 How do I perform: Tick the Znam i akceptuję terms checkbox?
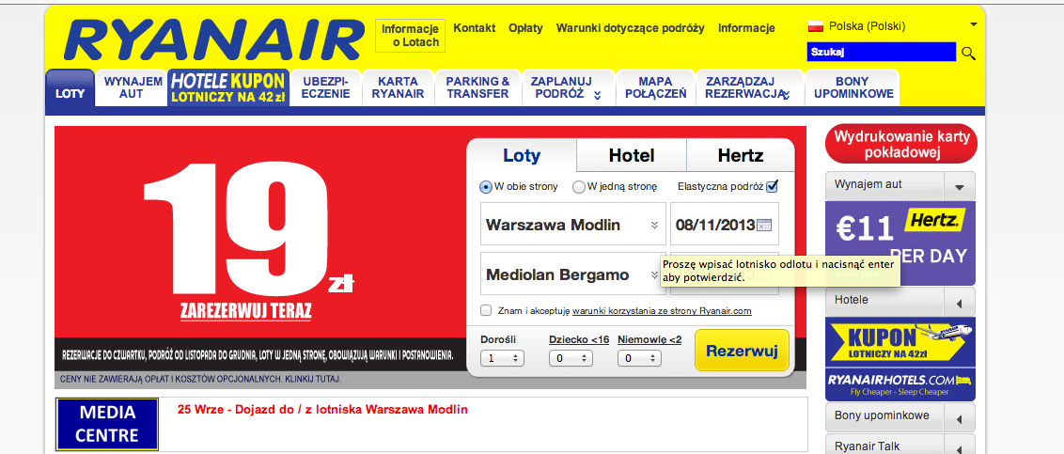(486, 310)
